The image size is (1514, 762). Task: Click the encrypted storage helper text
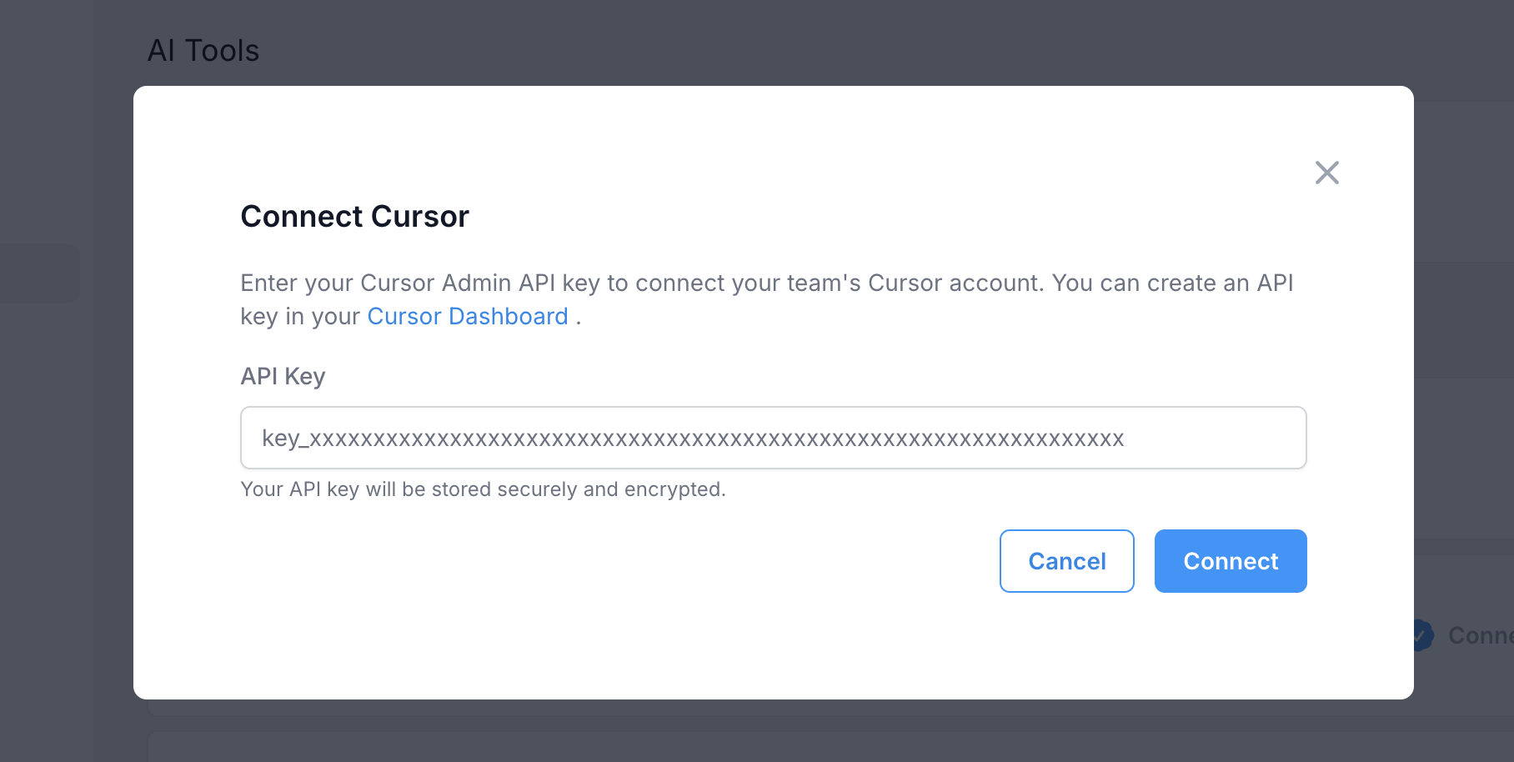(x=483, y=489)
